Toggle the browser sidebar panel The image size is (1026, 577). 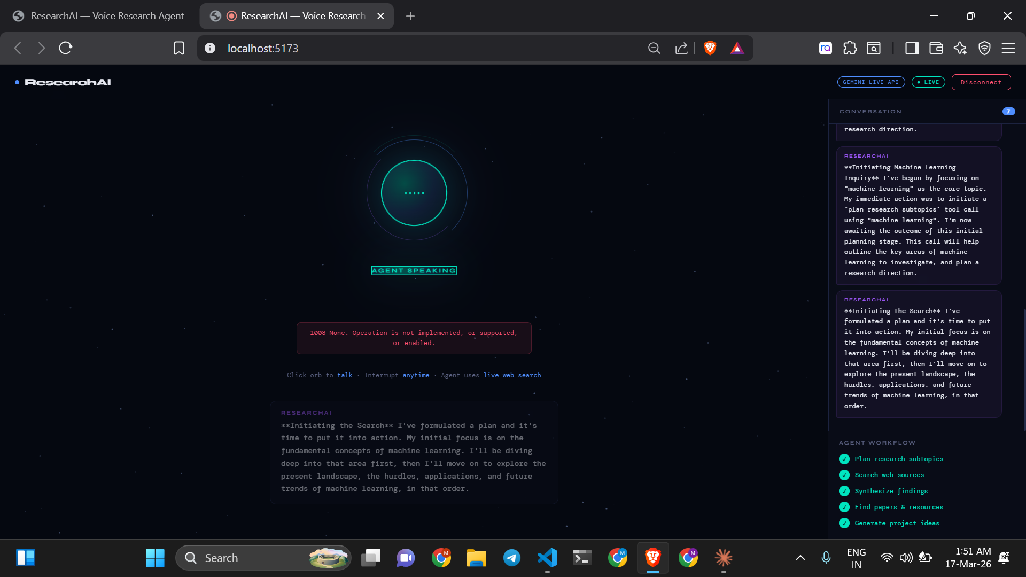912,48
